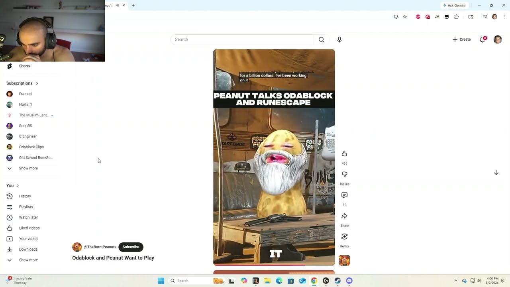The height and width of the screenshot is (287, 510).
Task: Open File Explorer from the taskbar
Action: click(x=267, y=281)
